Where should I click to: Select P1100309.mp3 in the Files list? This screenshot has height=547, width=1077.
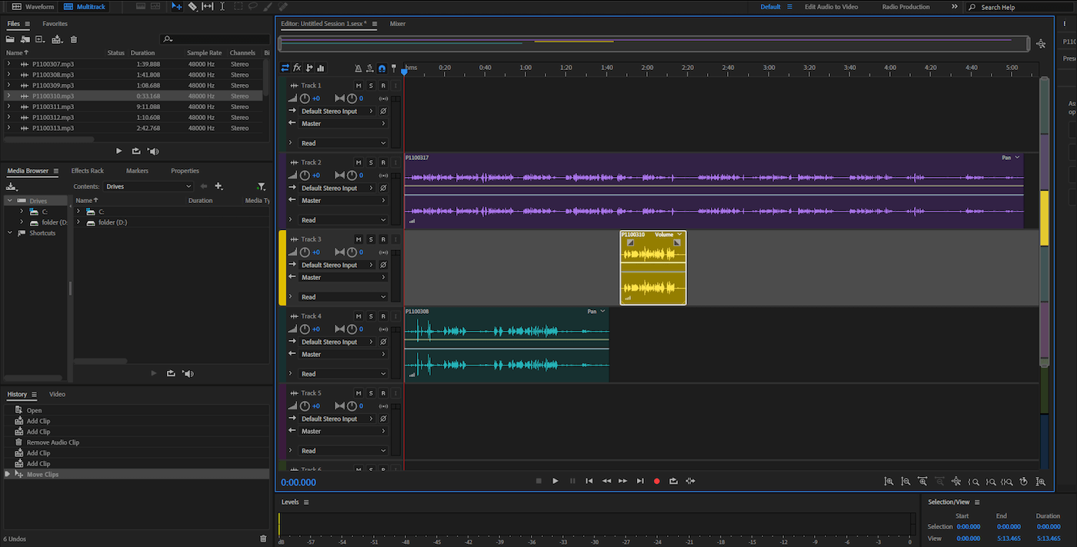coord(53,85)
